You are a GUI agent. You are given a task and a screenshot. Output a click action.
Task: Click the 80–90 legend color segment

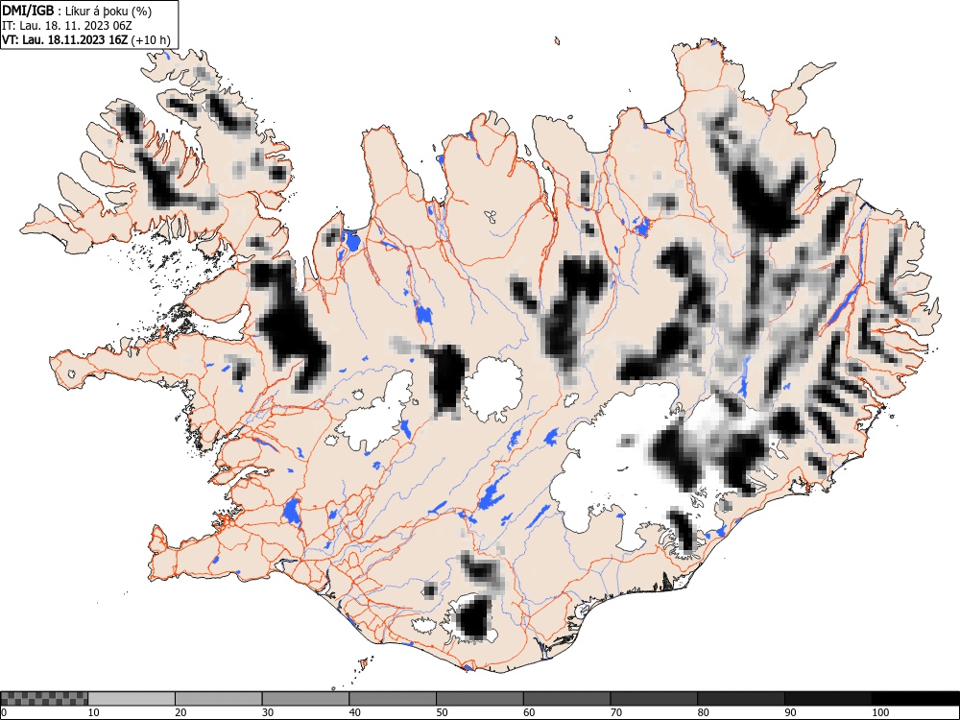[x=740, y=699]
